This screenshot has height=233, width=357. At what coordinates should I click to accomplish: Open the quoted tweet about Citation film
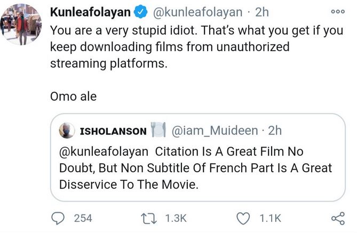(197, 168)
